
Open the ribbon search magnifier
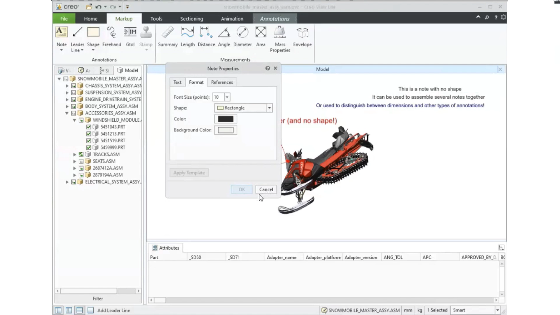tap(487, 17)
